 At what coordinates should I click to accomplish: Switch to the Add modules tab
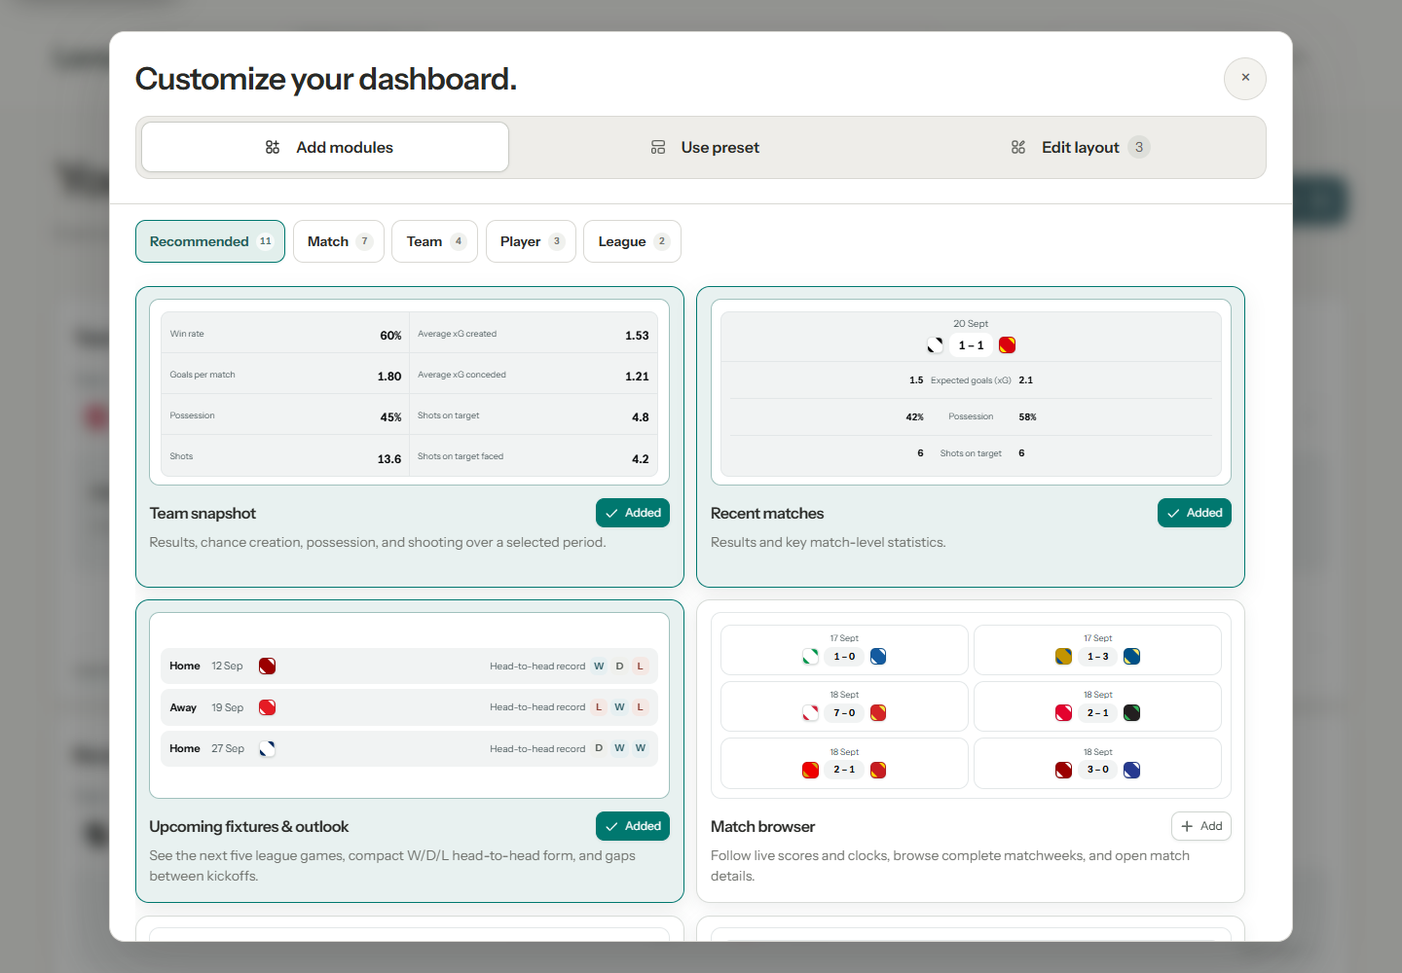(325, 147)
